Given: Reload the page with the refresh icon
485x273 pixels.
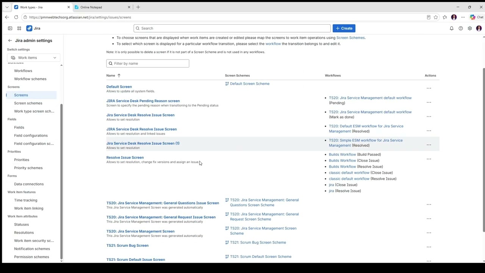Looking at the screenshot, I should [16, 17].
